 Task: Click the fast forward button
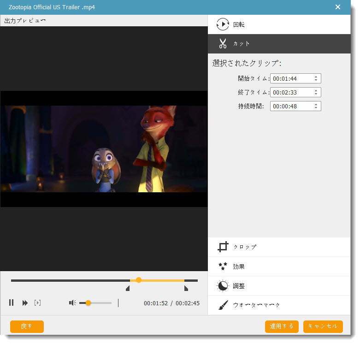point(25,303)
